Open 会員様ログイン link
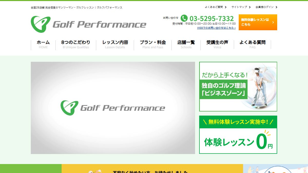 264,7
